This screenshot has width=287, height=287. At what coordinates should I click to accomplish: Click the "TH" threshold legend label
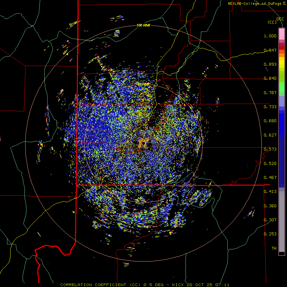(274, 248)
